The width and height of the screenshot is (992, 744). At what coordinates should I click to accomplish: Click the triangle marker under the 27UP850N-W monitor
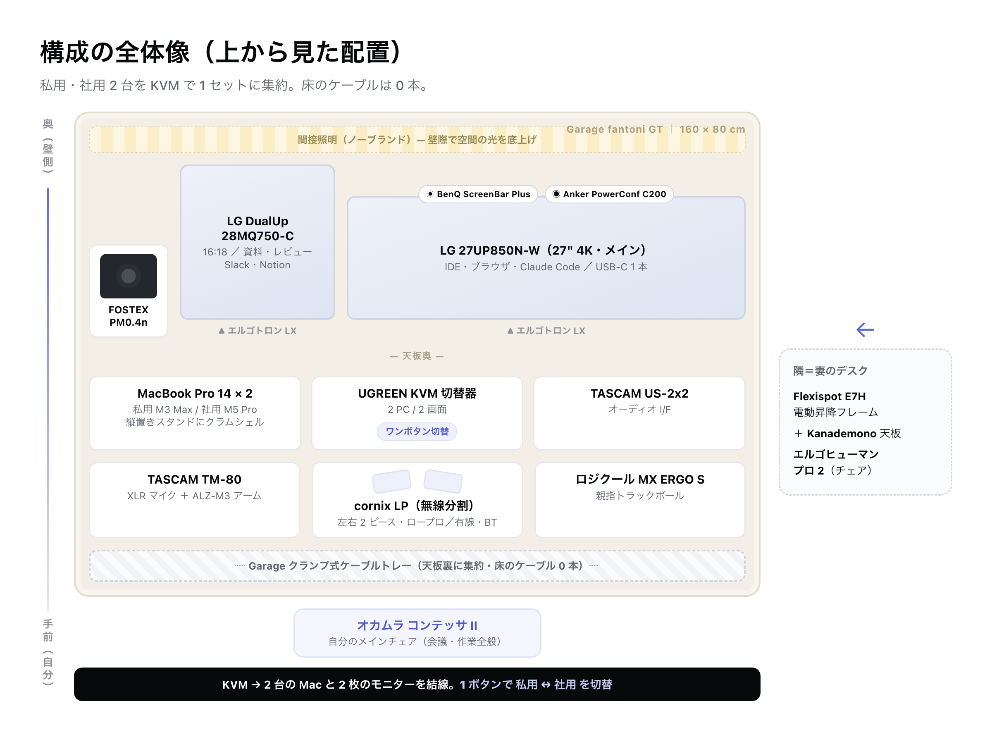coord(510,331)
